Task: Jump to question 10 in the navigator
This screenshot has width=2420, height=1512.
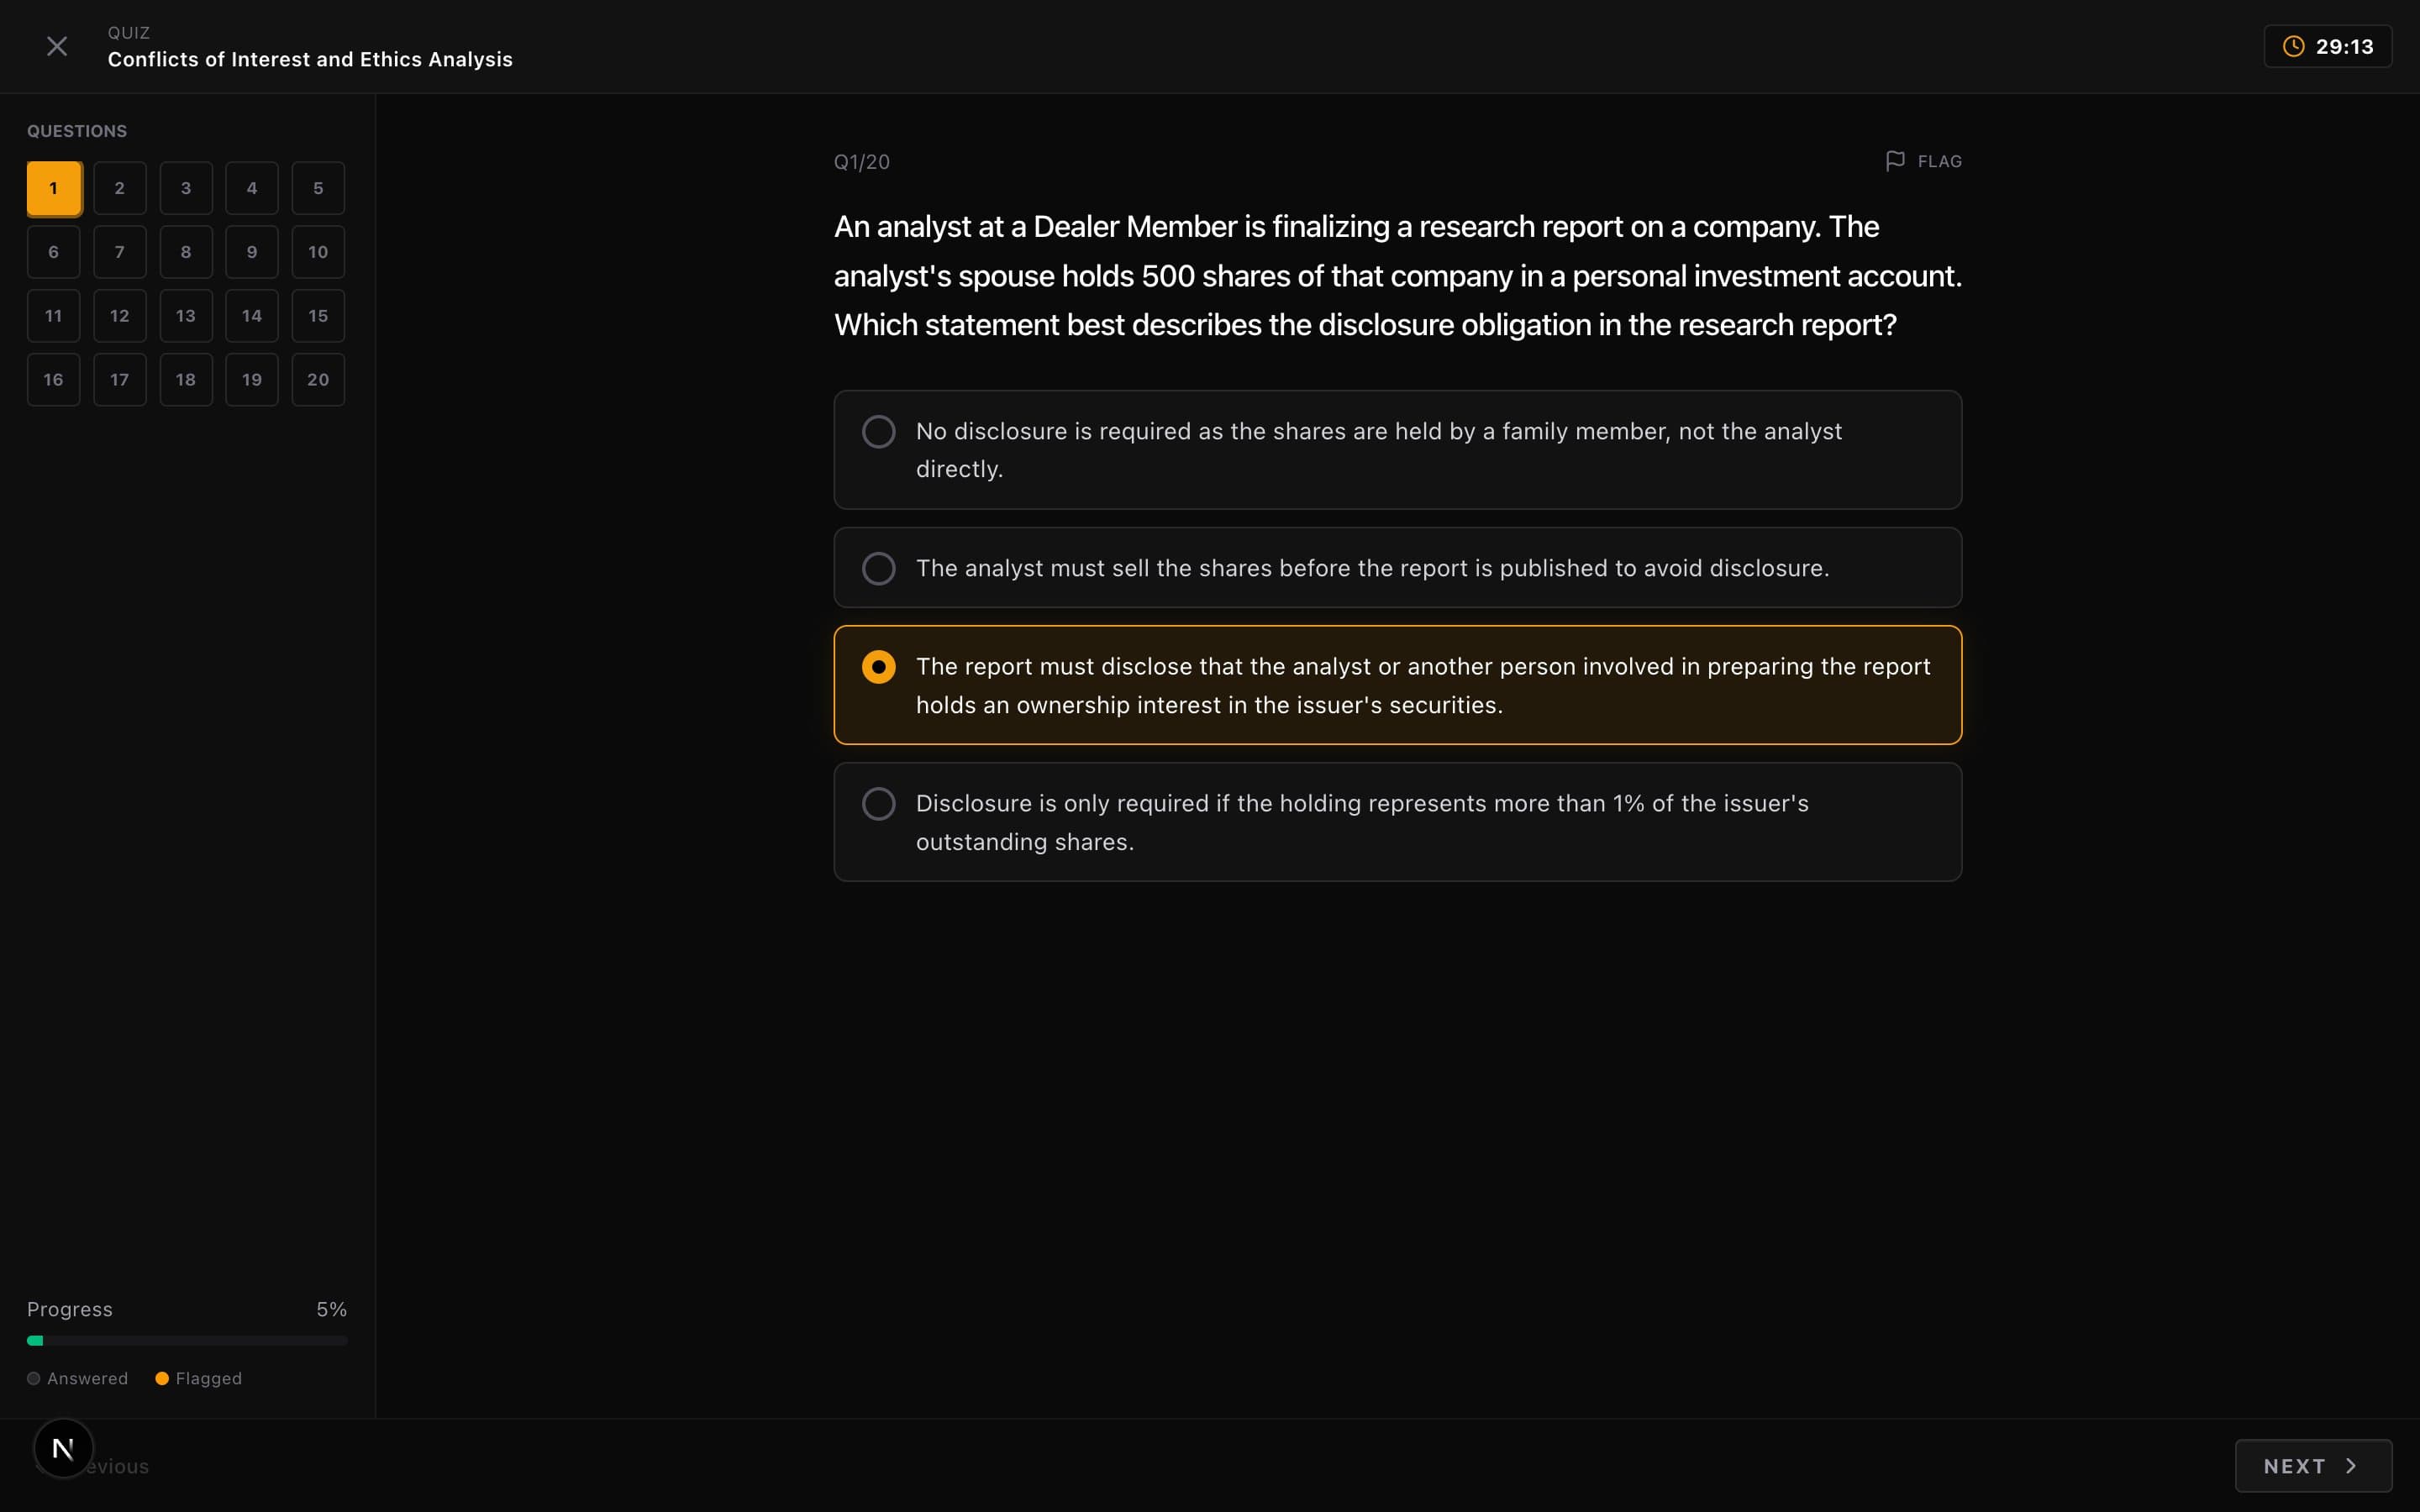Action: (317, 251)
